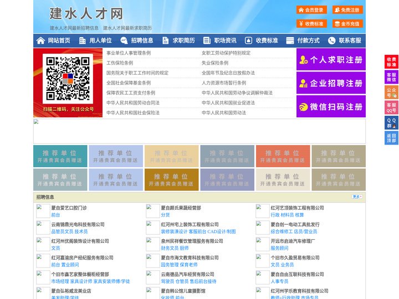
Task: Open 失业保险条例 link
Action: pos(215,63)
